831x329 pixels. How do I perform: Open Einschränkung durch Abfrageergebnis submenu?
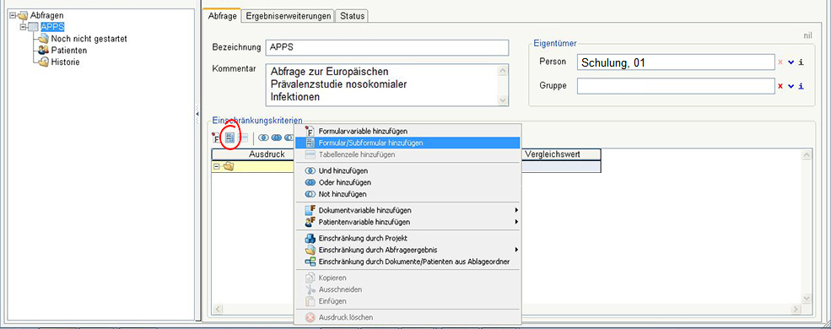click(x=408, y=250)
